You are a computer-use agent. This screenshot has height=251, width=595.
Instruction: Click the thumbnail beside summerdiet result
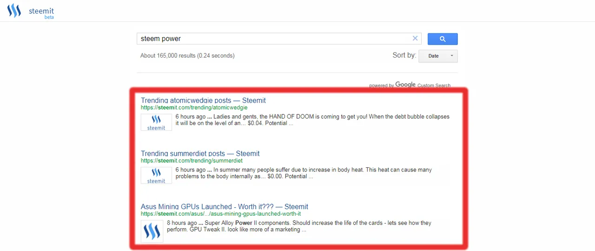coord(156,175)
